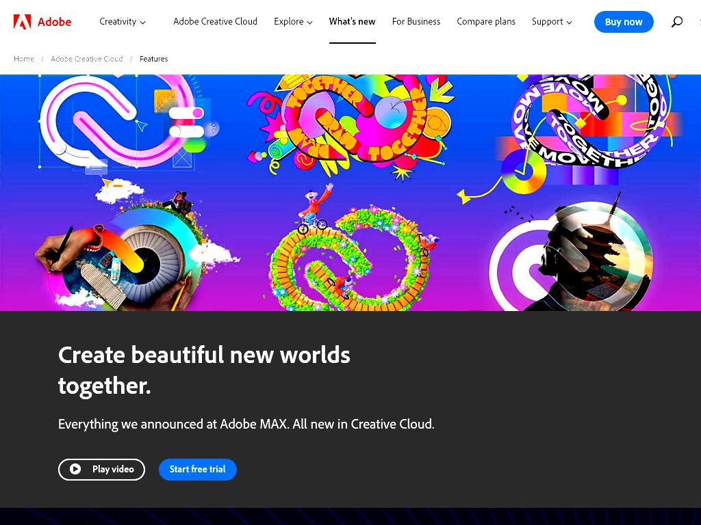The height and width of the screenshot is (525, 701).
Task: Expand the Support dropdown menu
Action: [x=552, y=21]
